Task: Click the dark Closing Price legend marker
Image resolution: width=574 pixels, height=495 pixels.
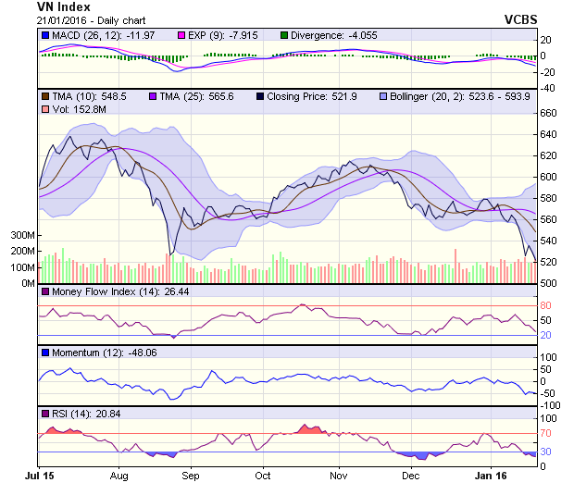Action: tap(260, 96)
